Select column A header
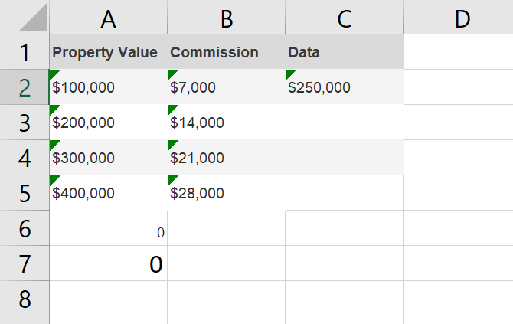This screenshot has height=324, width=513. [x=108, y=17]
